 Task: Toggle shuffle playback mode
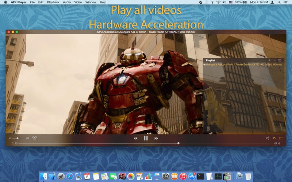tap(267, 138)
